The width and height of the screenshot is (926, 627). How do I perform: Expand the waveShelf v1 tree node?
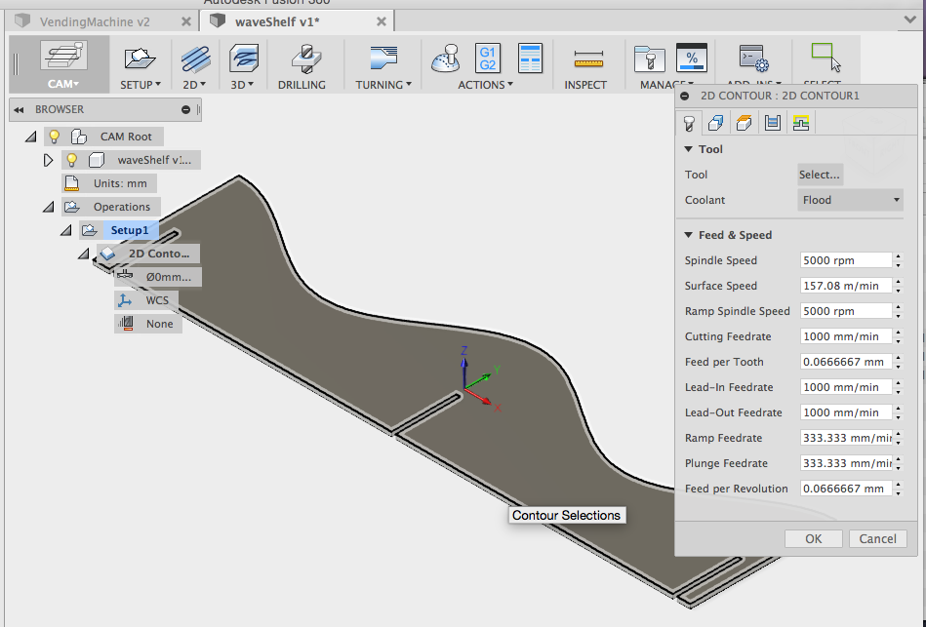click(49, 160)
